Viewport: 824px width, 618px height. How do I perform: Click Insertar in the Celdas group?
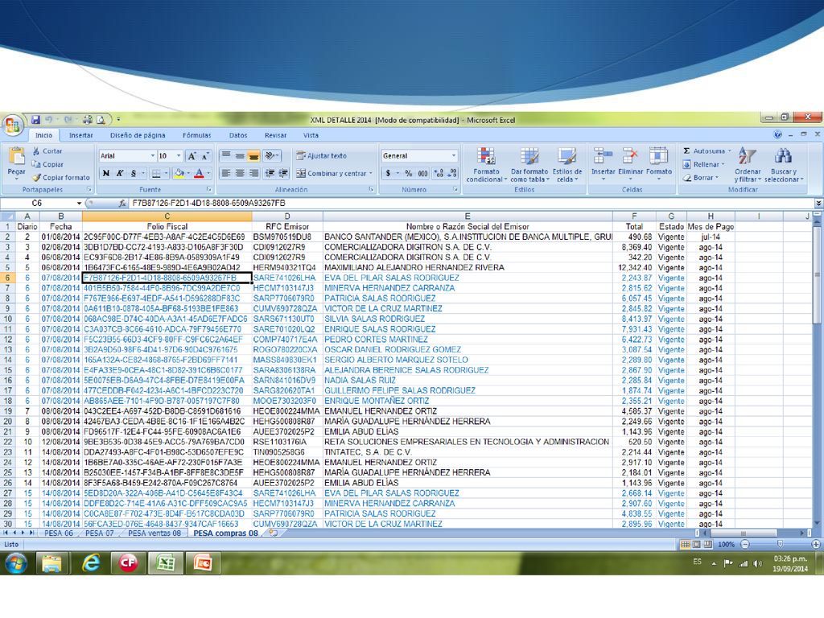(603, 164)
